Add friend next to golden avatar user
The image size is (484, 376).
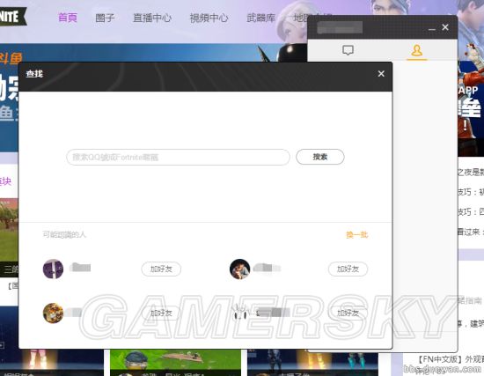pos(161,313)
